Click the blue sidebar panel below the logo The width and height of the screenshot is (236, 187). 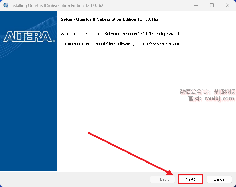click(29, 112)
